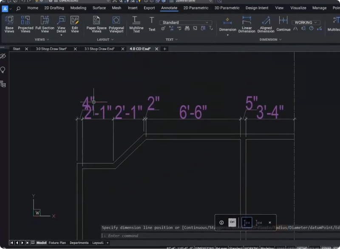Open the dropdown arrow beside the application logo
This screenshot has height=249, width=340.
[x=10, y=8]
